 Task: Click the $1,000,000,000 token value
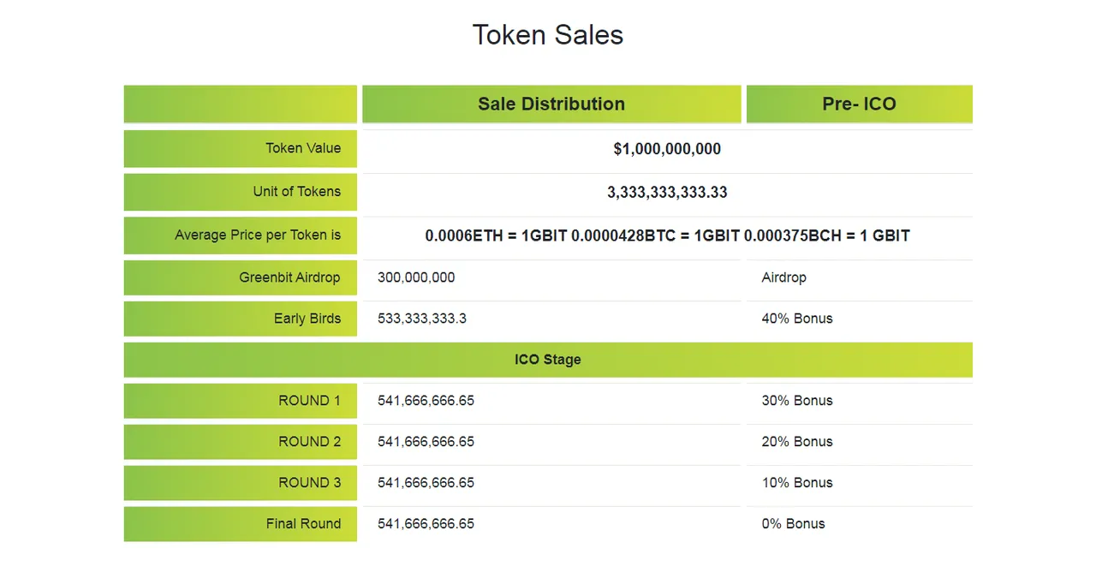click(667, 149)
